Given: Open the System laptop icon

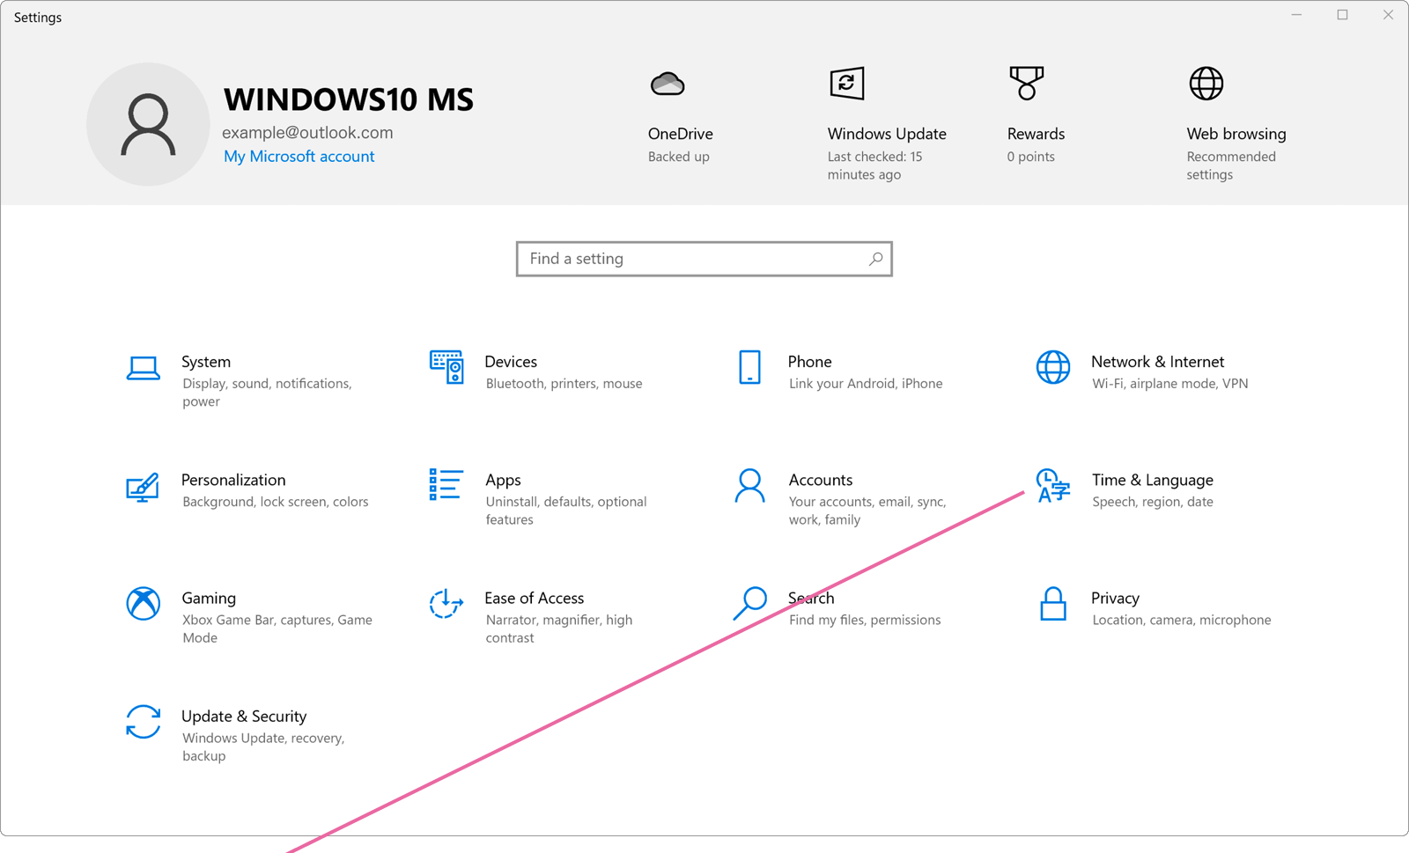Looking at the screenshot, I should pos(143,368).
